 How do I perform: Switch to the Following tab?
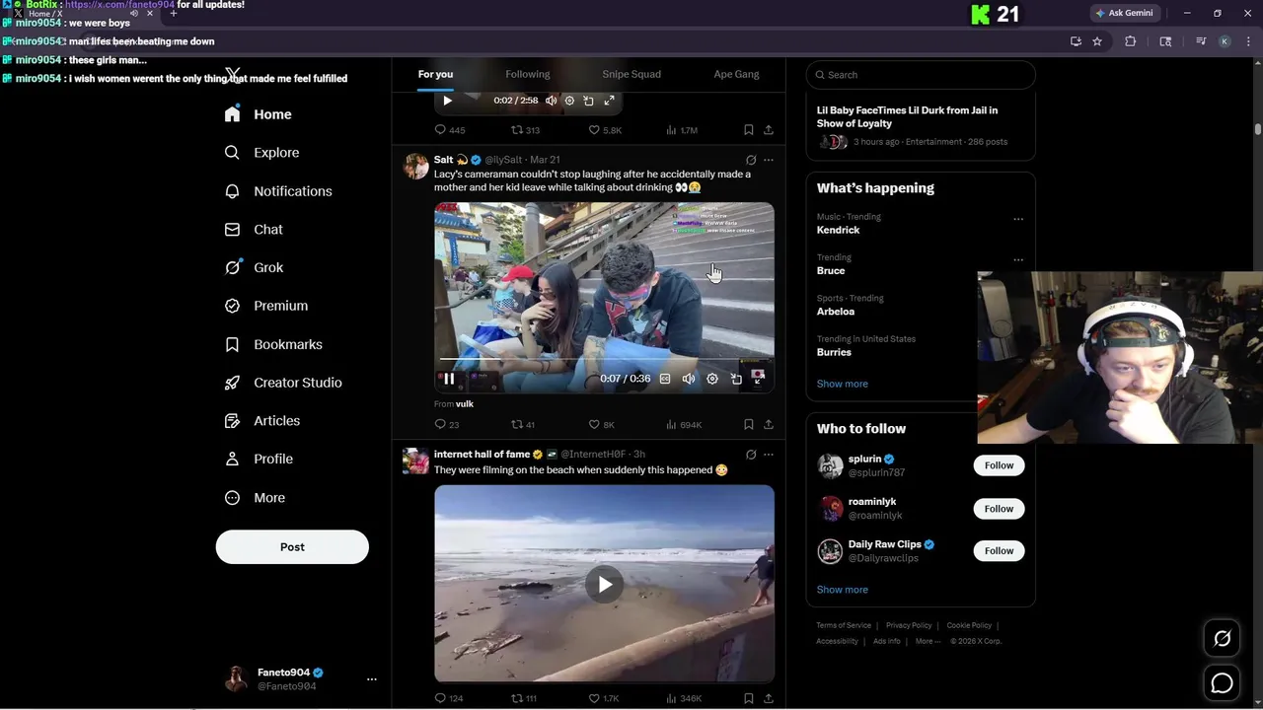click(x=528, y=74)
